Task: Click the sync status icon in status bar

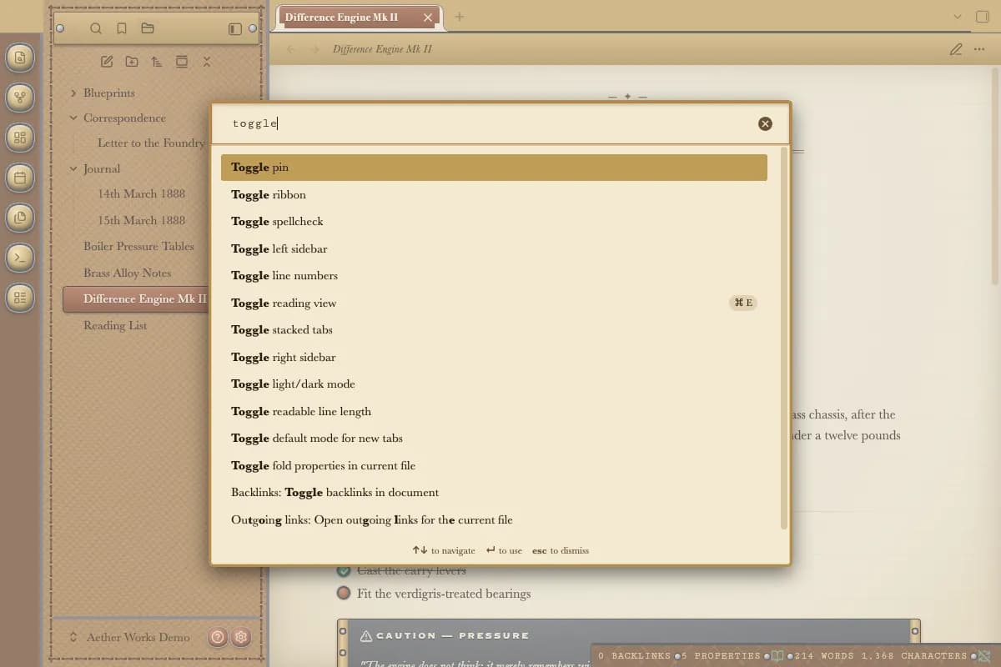Action: 984,656
